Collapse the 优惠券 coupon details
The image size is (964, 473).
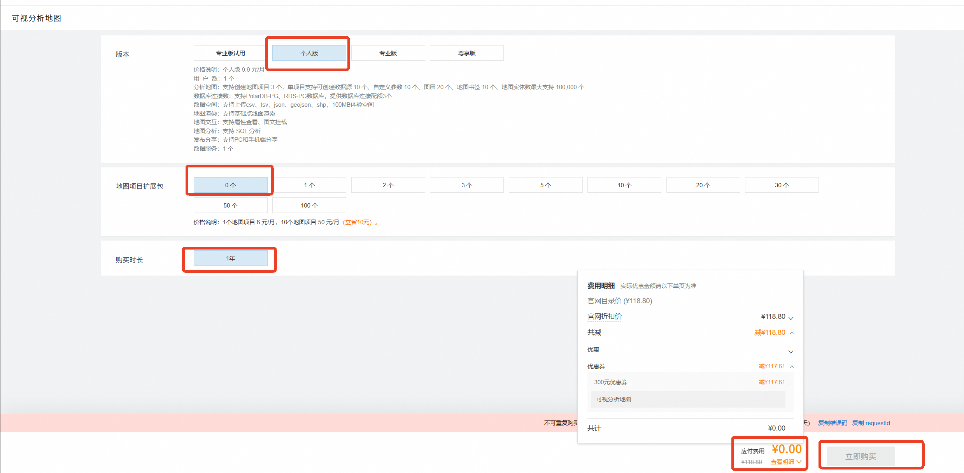792,366
